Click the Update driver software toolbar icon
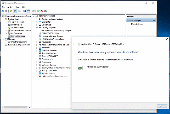 (38, 11)
